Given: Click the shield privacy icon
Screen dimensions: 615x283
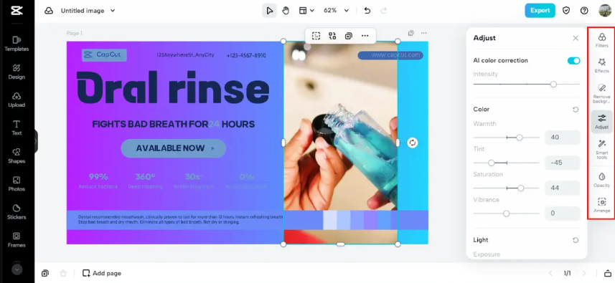Looking at the screenshot, I should [x=566, y=11].
